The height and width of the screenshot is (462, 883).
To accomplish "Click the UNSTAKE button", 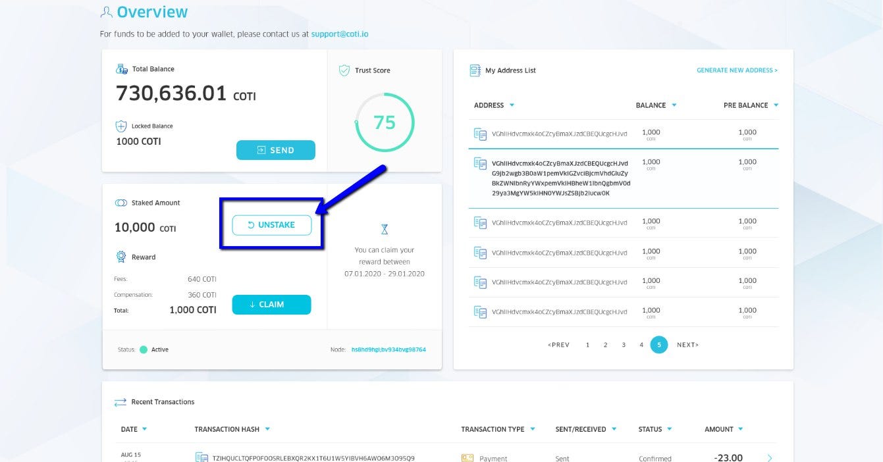I will (x=271, y=225).
